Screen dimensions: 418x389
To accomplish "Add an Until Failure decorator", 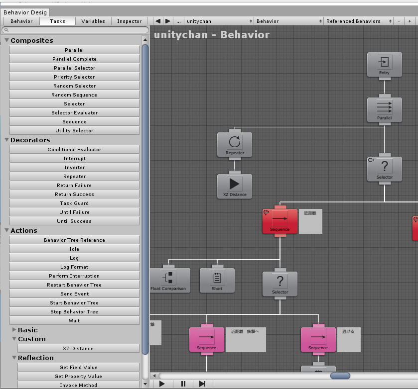I will click(74, 212).
